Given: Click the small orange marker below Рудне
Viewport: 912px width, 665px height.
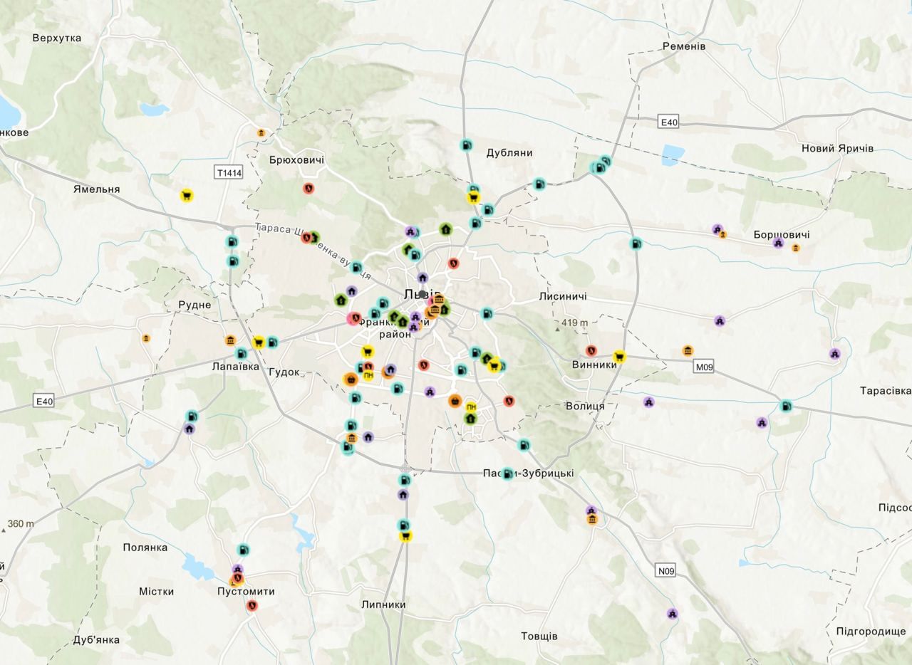Looking at the screenshot, I should click(146, 338).
